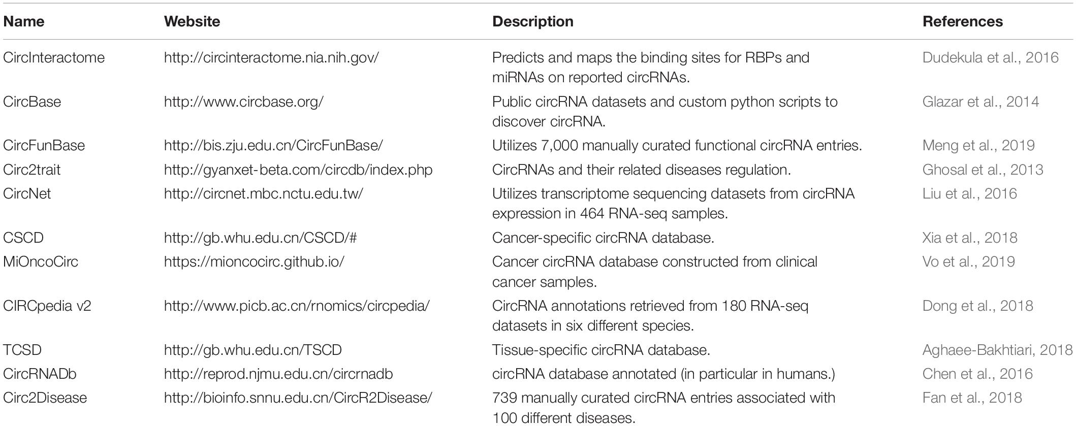Viewport: 1076px width, 426px height.
Task: Select the Dong et al., 2018 citation
Action: pos(977,306)
